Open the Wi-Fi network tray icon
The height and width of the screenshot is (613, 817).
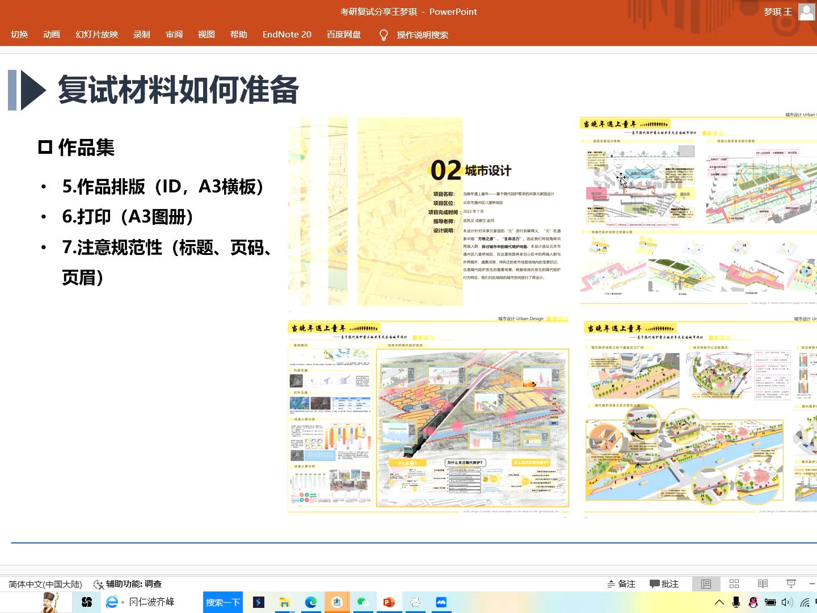pyautogui.click(x=805, y=602)
